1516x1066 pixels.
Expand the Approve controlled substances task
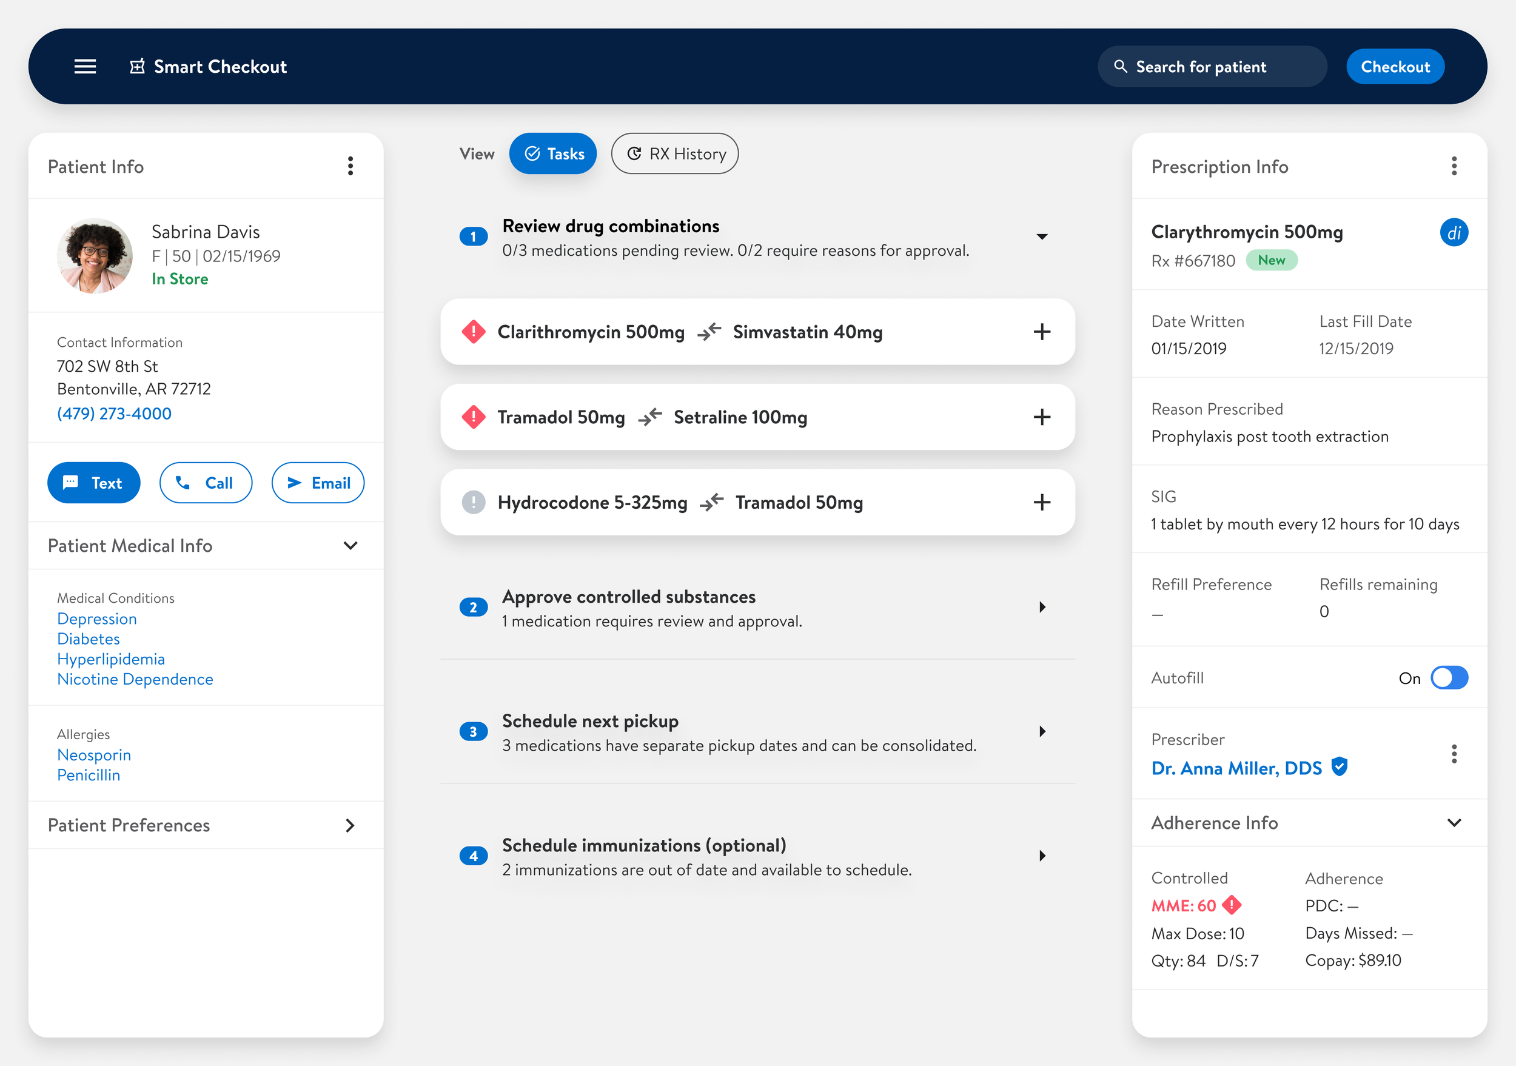(1041, 607)
